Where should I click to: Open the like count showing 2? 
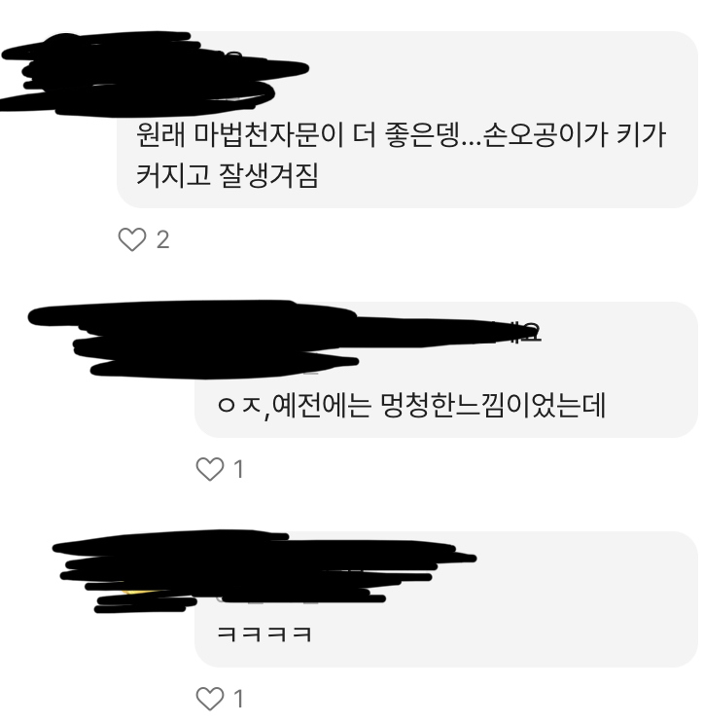[162, 239]
